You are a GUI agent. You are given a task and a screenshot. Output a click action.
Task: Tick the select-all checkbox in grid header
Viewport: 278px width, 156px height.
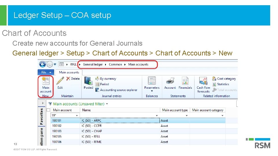[48, 110]
